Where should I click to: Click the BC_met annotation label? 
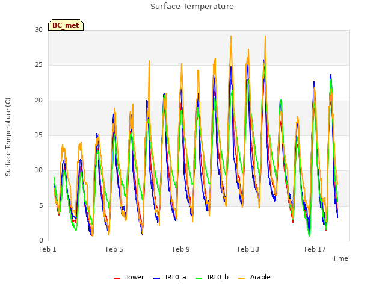coord(66,25)
